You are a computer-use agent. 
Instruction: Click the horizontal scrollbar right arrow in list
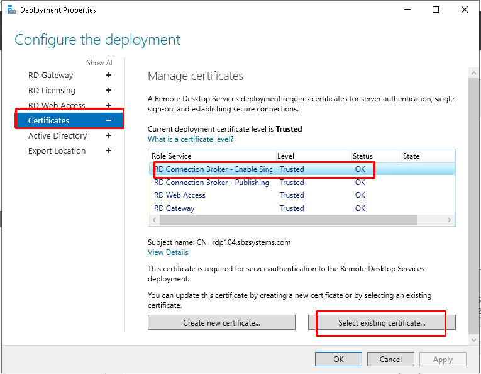click(450, 220)
